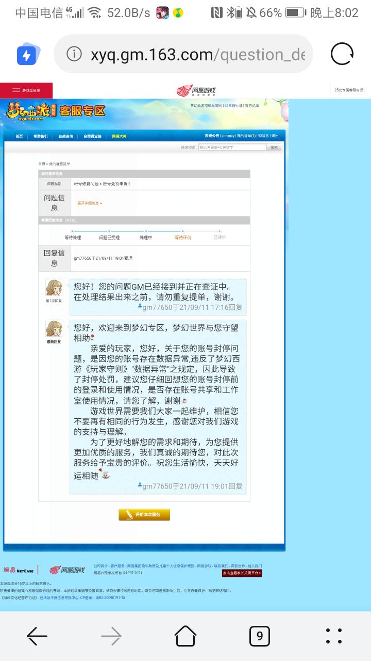Image resolution: width=371 pixels, height=661 pixels.
Task: Click the NetEase logo in the footer
Action: coord(19,571)
